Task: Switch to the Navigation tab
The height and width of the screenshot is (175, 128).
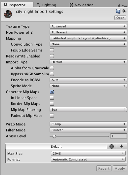Action: pyautogui.click(x=81, y=5)
